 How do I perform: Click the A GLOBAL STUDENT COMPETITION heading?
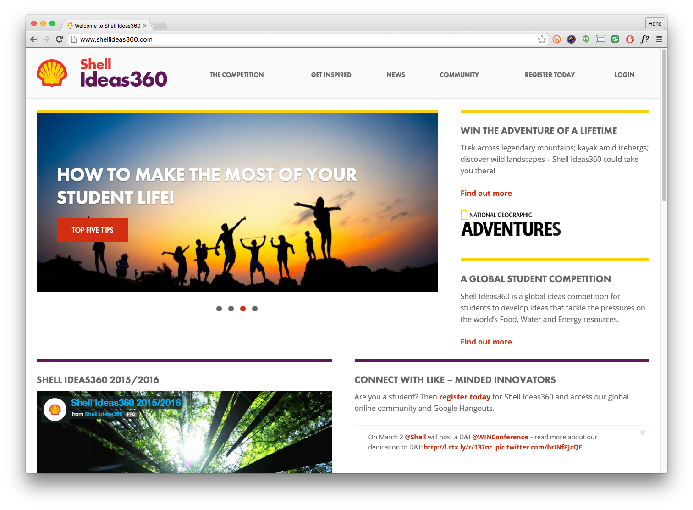[535, 279]
